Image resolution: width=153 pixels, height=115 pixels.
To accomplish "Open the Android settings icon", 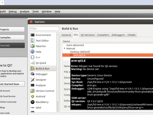I will point(33,96).
